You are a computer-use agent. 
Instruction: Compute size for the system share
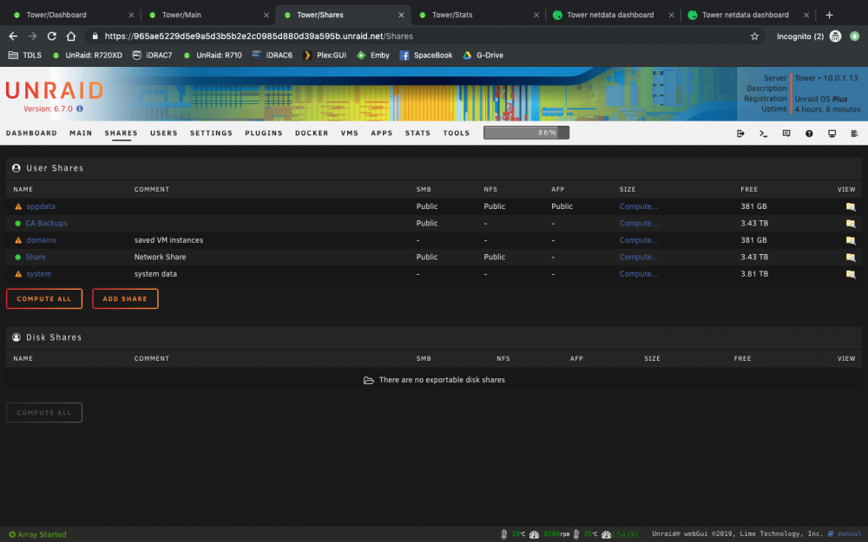pyautogui.click(x=638, y=274)
